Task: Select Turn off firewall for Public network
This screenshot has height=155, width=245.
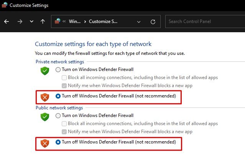Action: pos(58,142)
